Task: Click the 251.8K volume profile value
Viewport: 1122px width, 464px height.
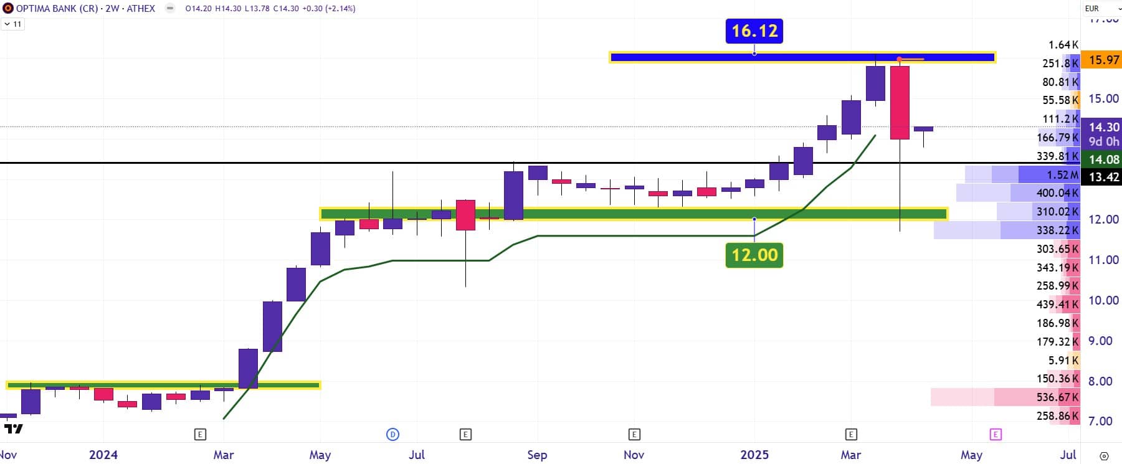Action: coord(1060,63)
